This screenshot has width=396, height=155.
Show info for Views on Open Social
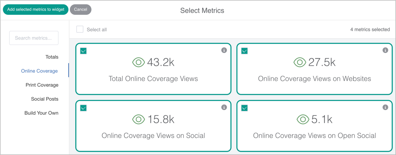click(x=385, y=107)
